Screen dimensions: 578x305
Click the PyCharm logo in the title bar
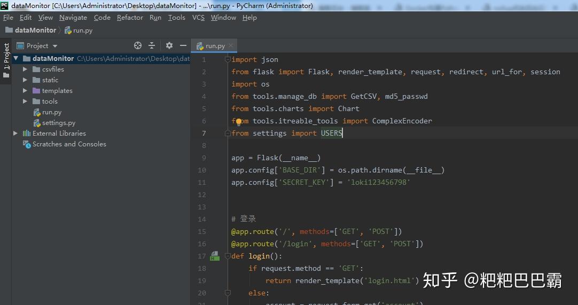coord(4,5)
